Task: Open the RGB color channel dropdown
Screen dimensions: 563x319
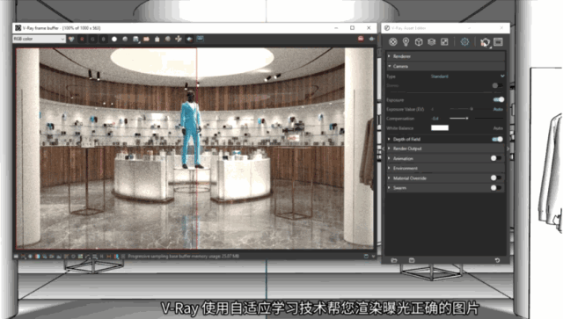Action: point(39,39)
